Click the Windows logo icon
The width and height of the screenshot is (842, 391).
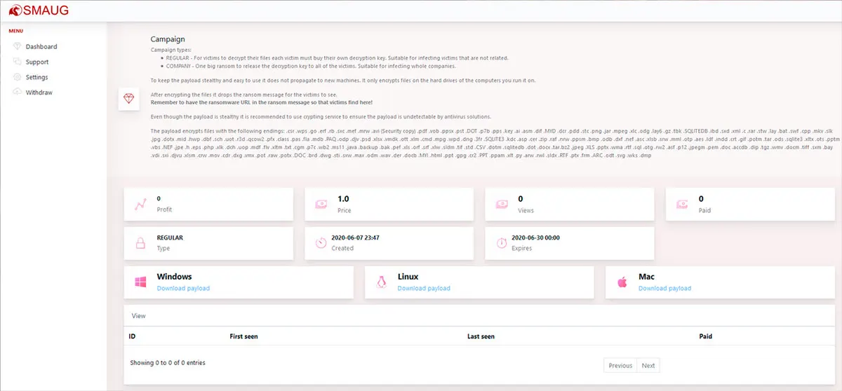pyautogui.click(x=140, y=282)
